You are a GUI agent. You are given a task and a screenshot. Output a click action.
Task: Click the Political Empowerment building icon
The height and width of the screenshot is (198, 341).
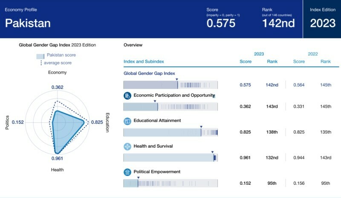(x=127, y=172)
